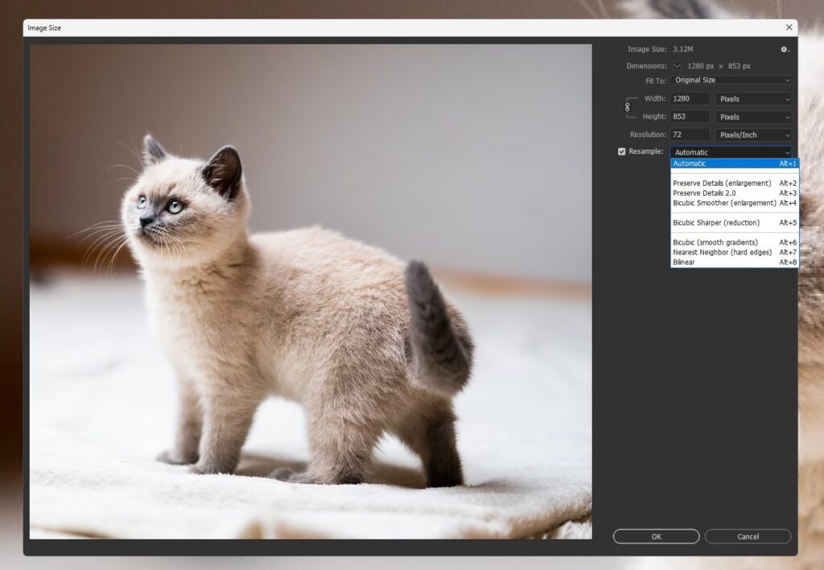The height and width of the screenshot is (570, 824).
Task: Expand the Dimensions unit chevron
Action: 677,66
